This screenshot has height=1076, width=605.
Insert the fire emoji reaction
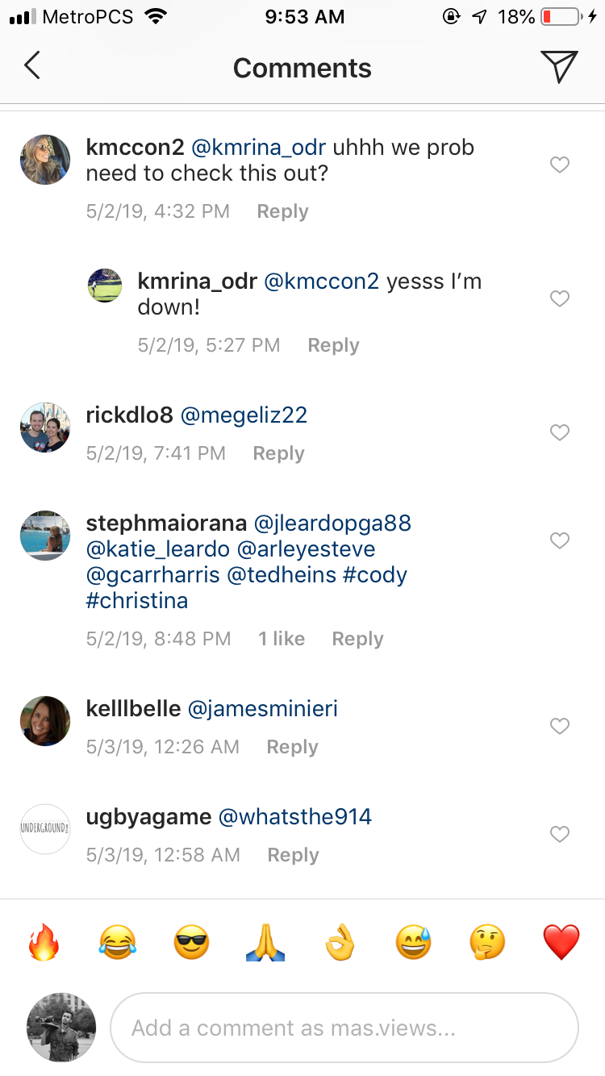[x=44, y=941]
